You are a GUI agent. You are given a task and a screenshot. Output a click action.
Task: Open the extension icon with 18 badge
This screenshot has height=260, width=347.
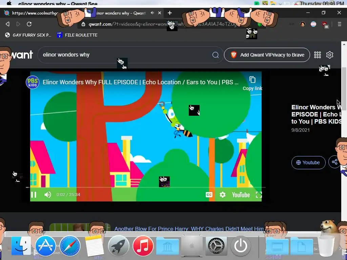pos(325,24)
